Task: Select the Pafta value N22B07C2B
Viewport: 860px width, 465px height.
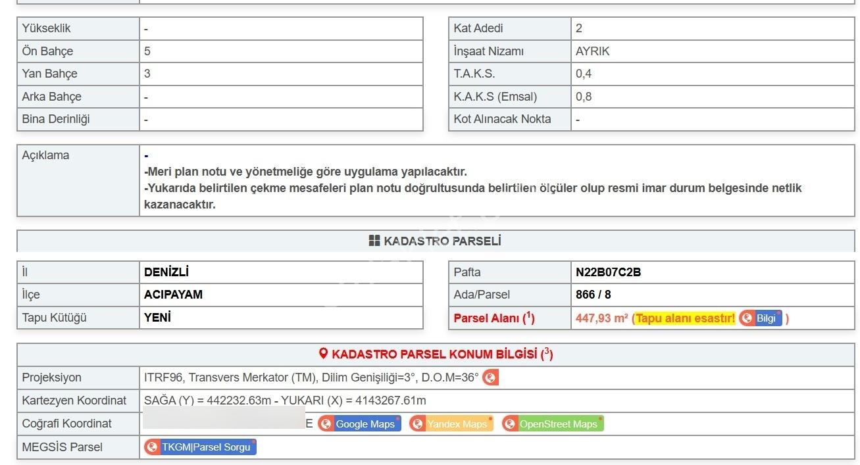Action: pos(608,272)
